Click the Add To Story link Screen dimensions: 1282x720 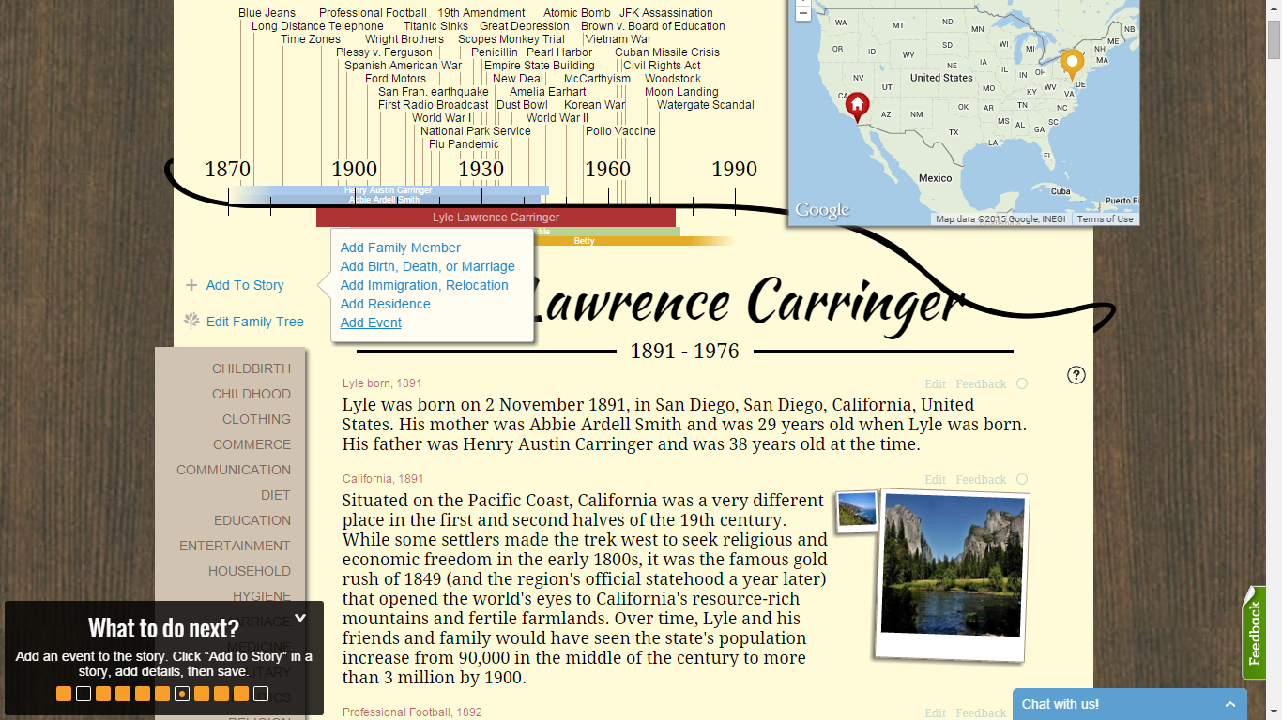[245, 285]
